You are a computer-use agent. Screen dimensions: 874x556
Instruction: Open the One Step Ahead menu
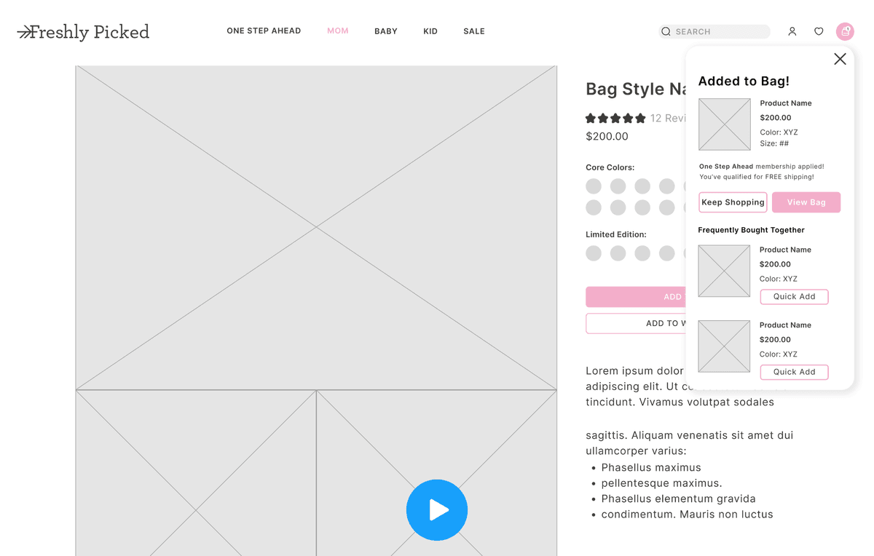point(264,31)
